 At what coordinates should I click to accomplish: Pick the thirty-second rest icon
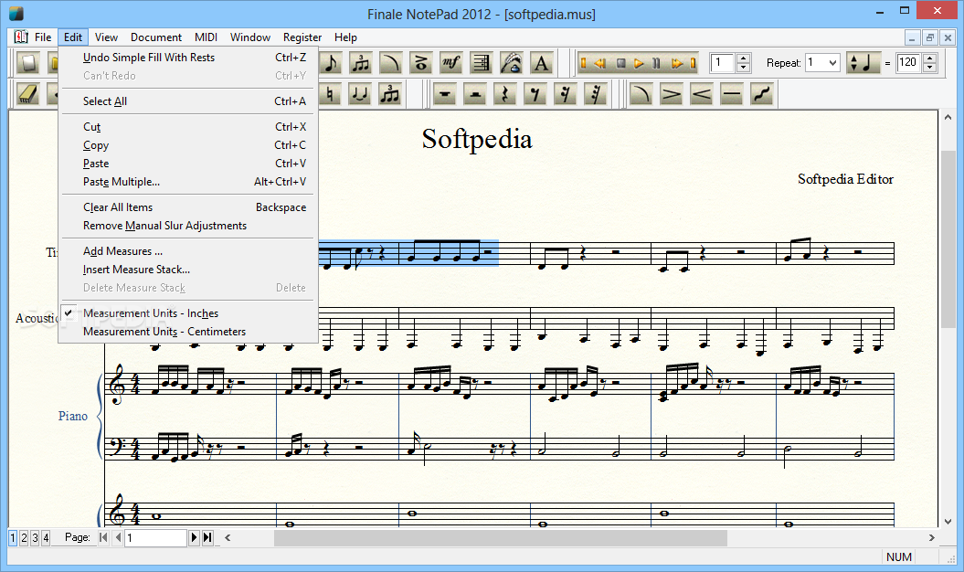point(595,94)
